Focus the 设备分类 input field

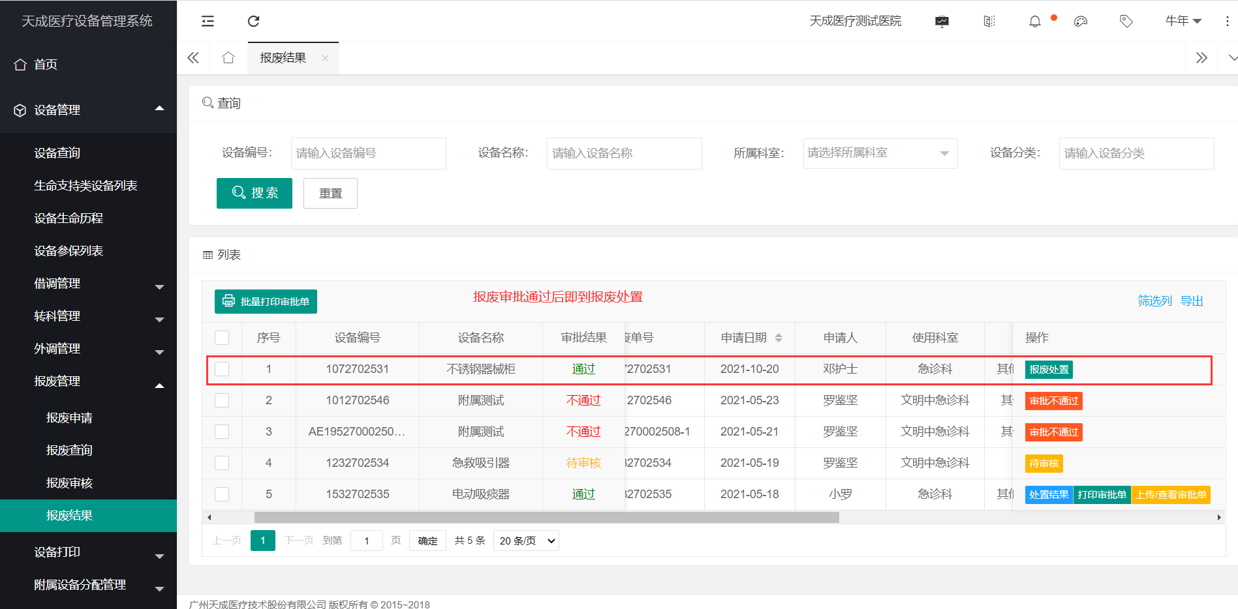tap(1137, 153)
